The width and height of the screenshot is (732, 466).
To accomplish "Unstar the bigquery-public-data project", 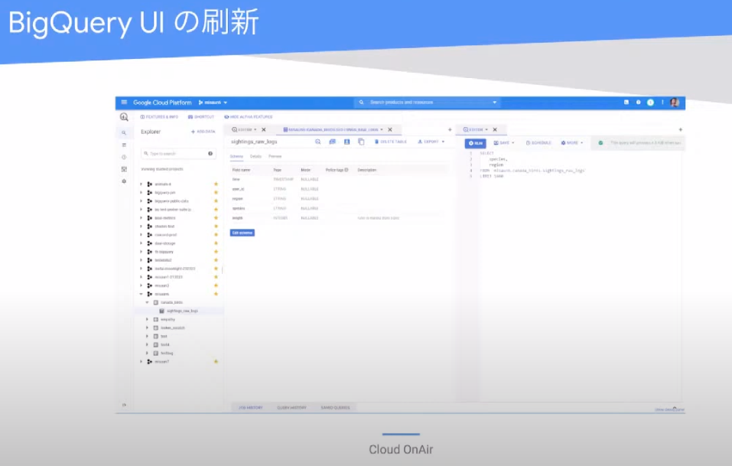I will tap(216, 200).
